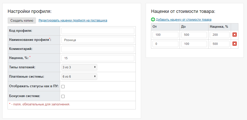This screenshot has width=247, height=120.
Task: Delete the 0–100 markup row
Action: point(235,44)
